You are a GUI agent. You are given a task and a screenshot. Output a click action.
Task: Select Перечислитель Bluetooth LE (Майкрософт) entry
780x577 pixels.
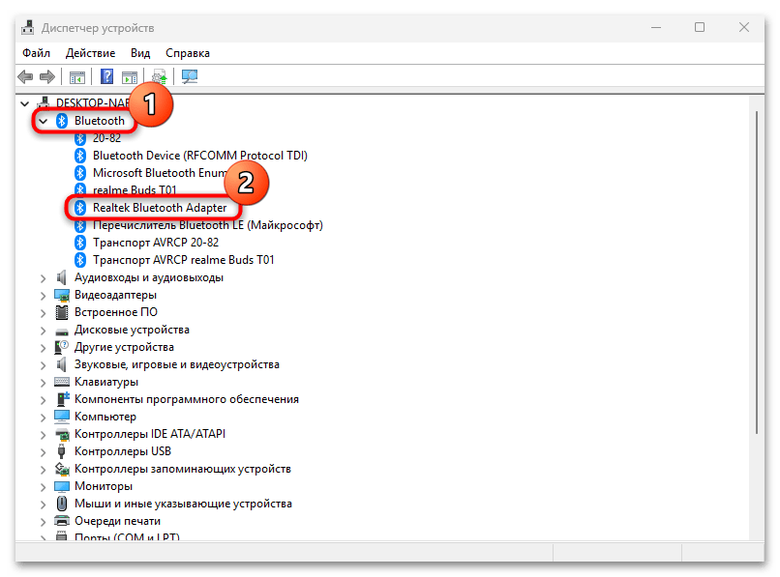click(208, 225)
